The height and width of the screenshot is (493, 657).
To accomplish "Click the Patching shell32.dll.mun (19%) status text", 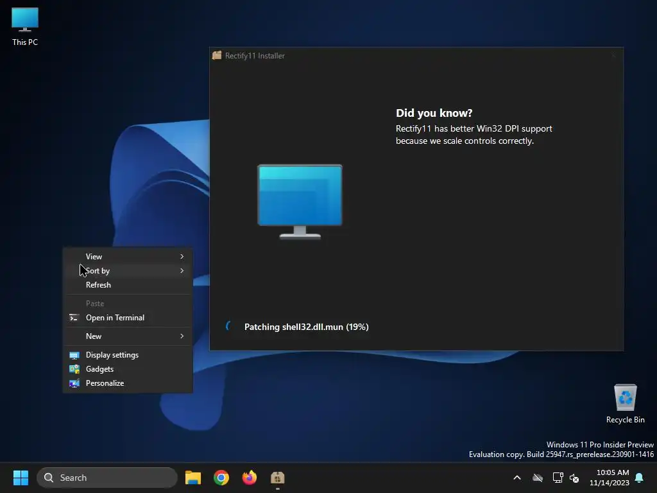I will pos(306,327).
